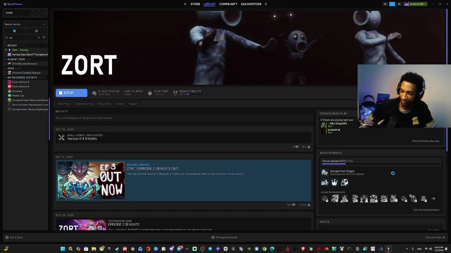Collapse the 2024 category
Viewport: 451px width, 253px height.
point(6,68)
